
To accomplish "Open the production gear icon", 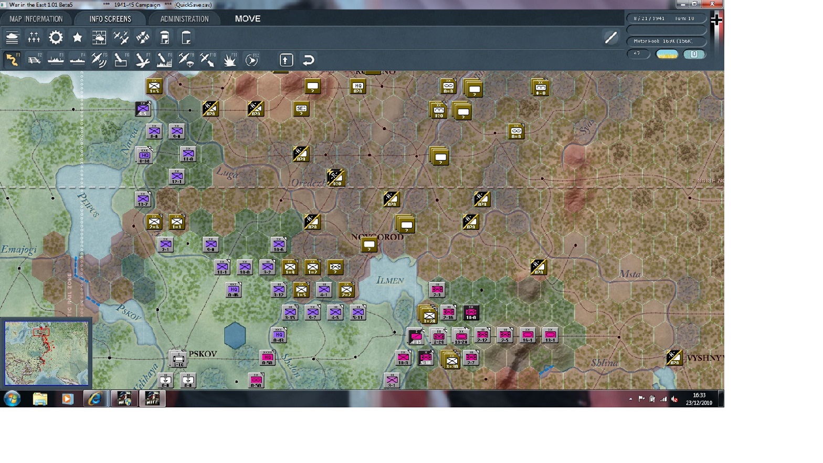I will (x=56, y=38).
